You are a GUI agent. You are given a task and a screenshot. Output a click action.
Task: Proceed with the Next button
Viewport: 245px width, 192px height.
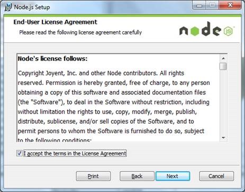(x=173, y=176)
